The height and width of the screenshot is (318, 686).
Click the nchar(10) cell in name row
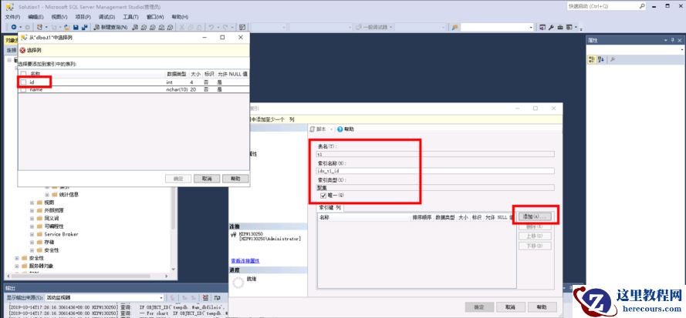pos(176,89)
